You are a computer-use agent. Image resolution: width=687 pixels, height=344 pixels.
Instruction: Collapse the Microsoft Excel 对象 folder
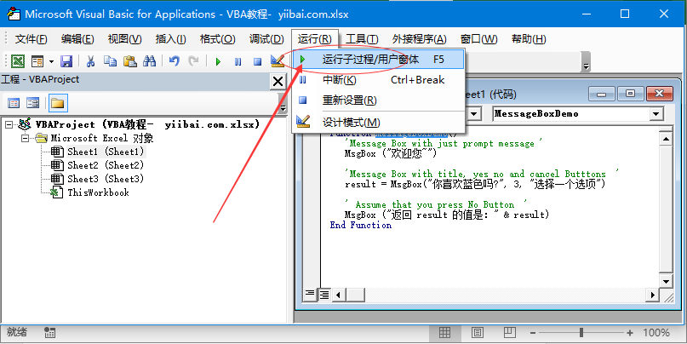(26, 139)
